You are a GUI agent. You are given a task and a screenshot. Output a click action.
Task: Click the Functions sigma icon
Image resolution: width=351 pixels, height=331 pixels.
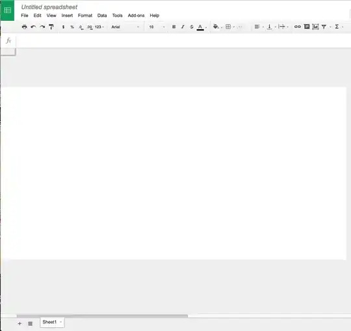[337, 27]
